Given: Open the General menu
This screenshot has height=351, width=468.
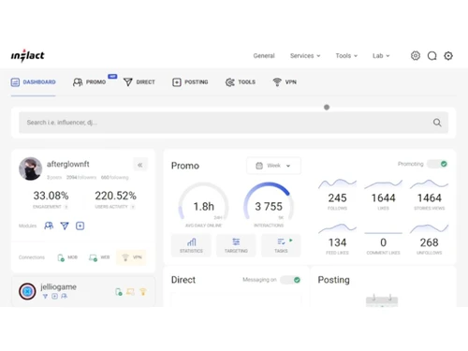Looking at the screenshot, I should tap(264, 56).
